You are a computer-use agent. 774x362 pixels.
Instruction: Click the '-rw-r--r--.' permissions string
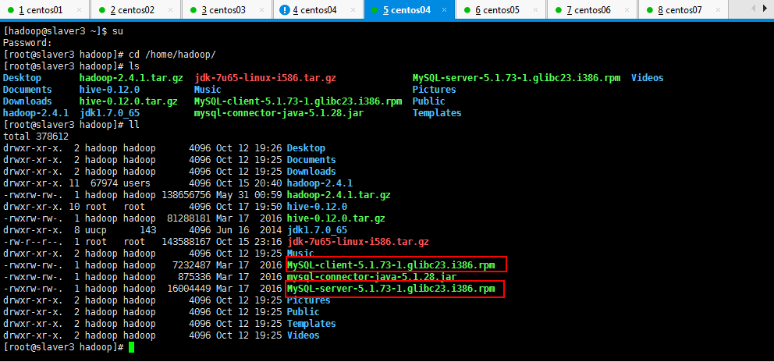33,242
